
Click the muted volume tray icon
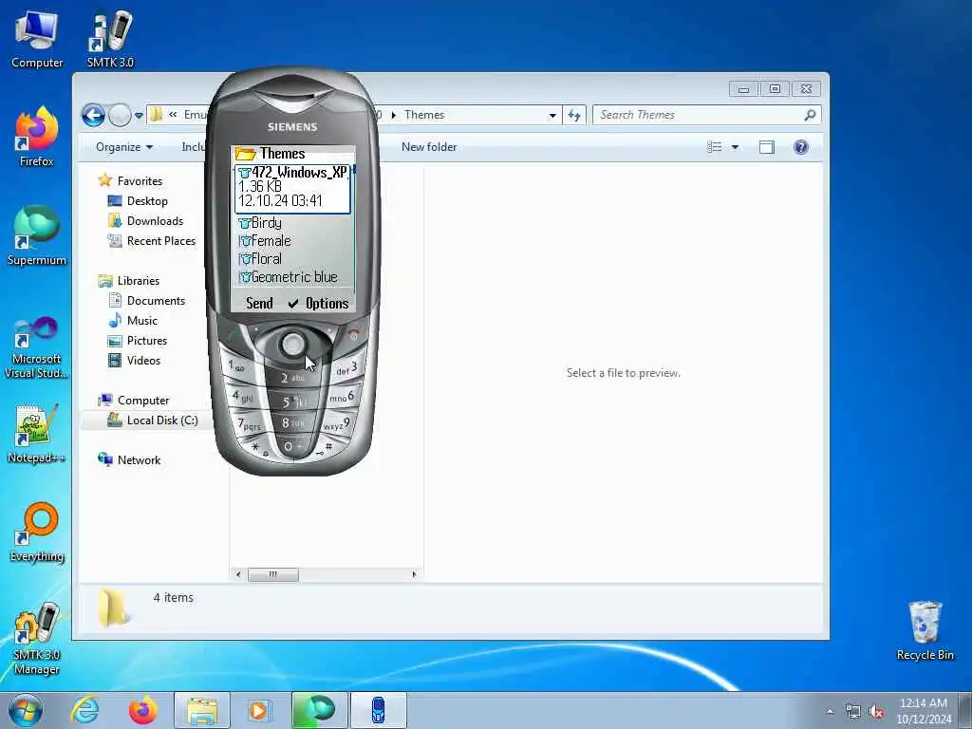coord(876,712)
